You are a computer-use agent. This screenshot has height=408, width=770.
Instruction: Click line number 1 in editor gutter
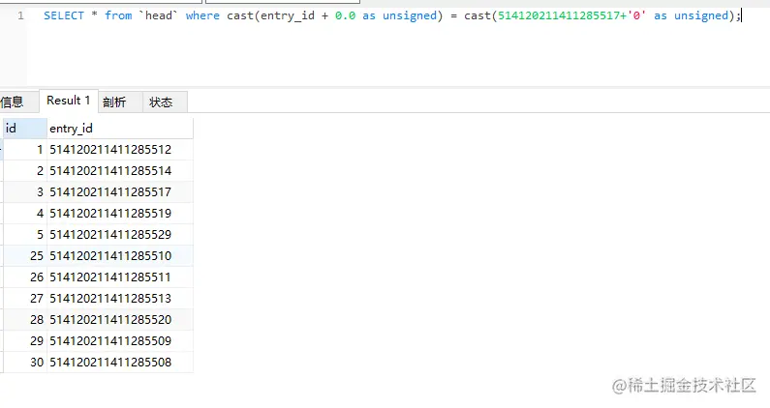[x=20, y=15]
